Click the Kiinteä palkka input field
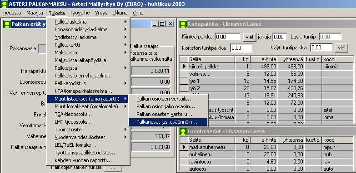Viewport: 356px width, 173px height. [x=227, y=37]
